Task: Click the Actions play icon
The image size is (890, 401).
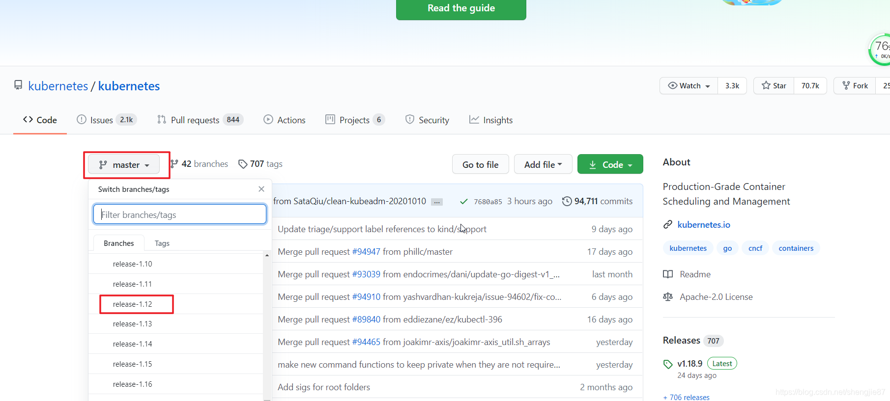Action: click(x=268, y=119)
